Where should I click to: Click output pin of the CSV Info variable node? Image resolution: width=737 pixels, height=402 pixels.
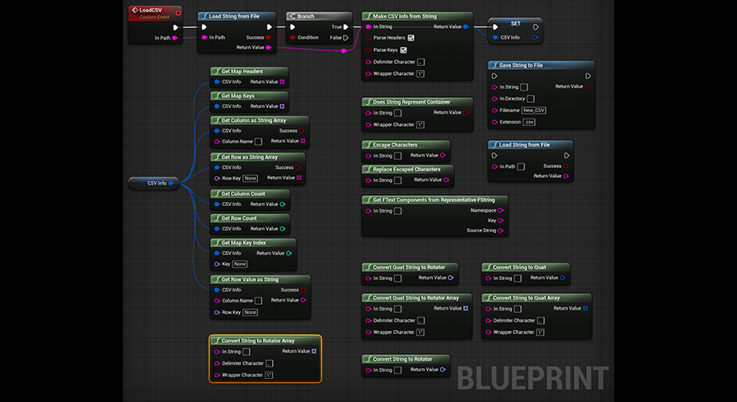171,183
